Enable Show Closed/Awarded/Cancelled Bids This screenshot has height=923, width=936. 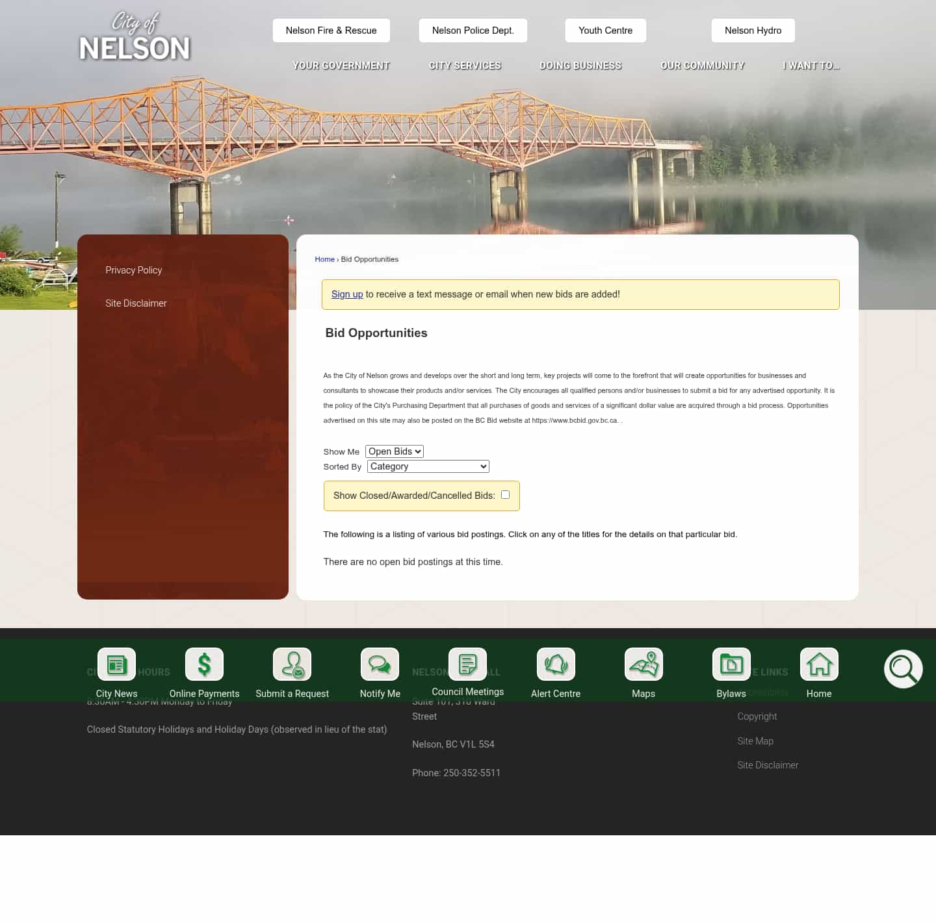[x=505, y=494]
